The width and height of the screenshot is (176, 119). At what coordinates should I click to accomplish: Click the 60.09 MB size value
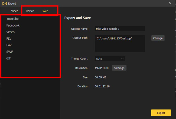pos(100,77)
